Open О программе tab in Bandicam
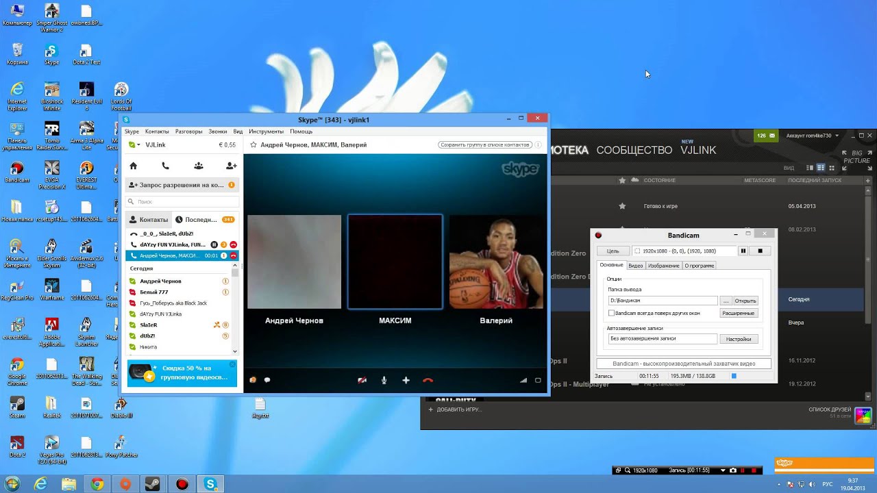This screenshot has height=493, width=877. click(x=699, y=266)
